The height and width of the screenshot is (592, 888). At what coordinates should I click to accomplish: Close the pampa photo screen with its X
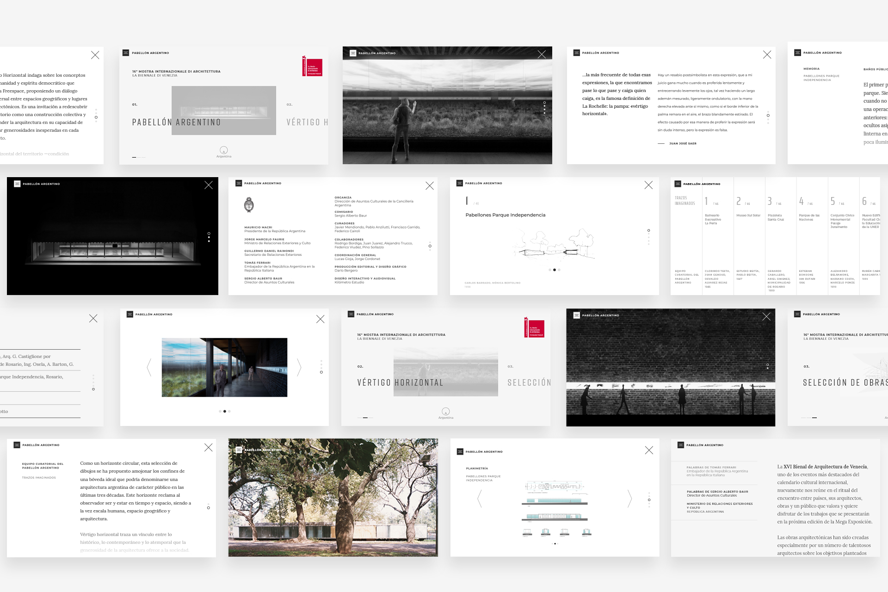(x=542, y=55)
